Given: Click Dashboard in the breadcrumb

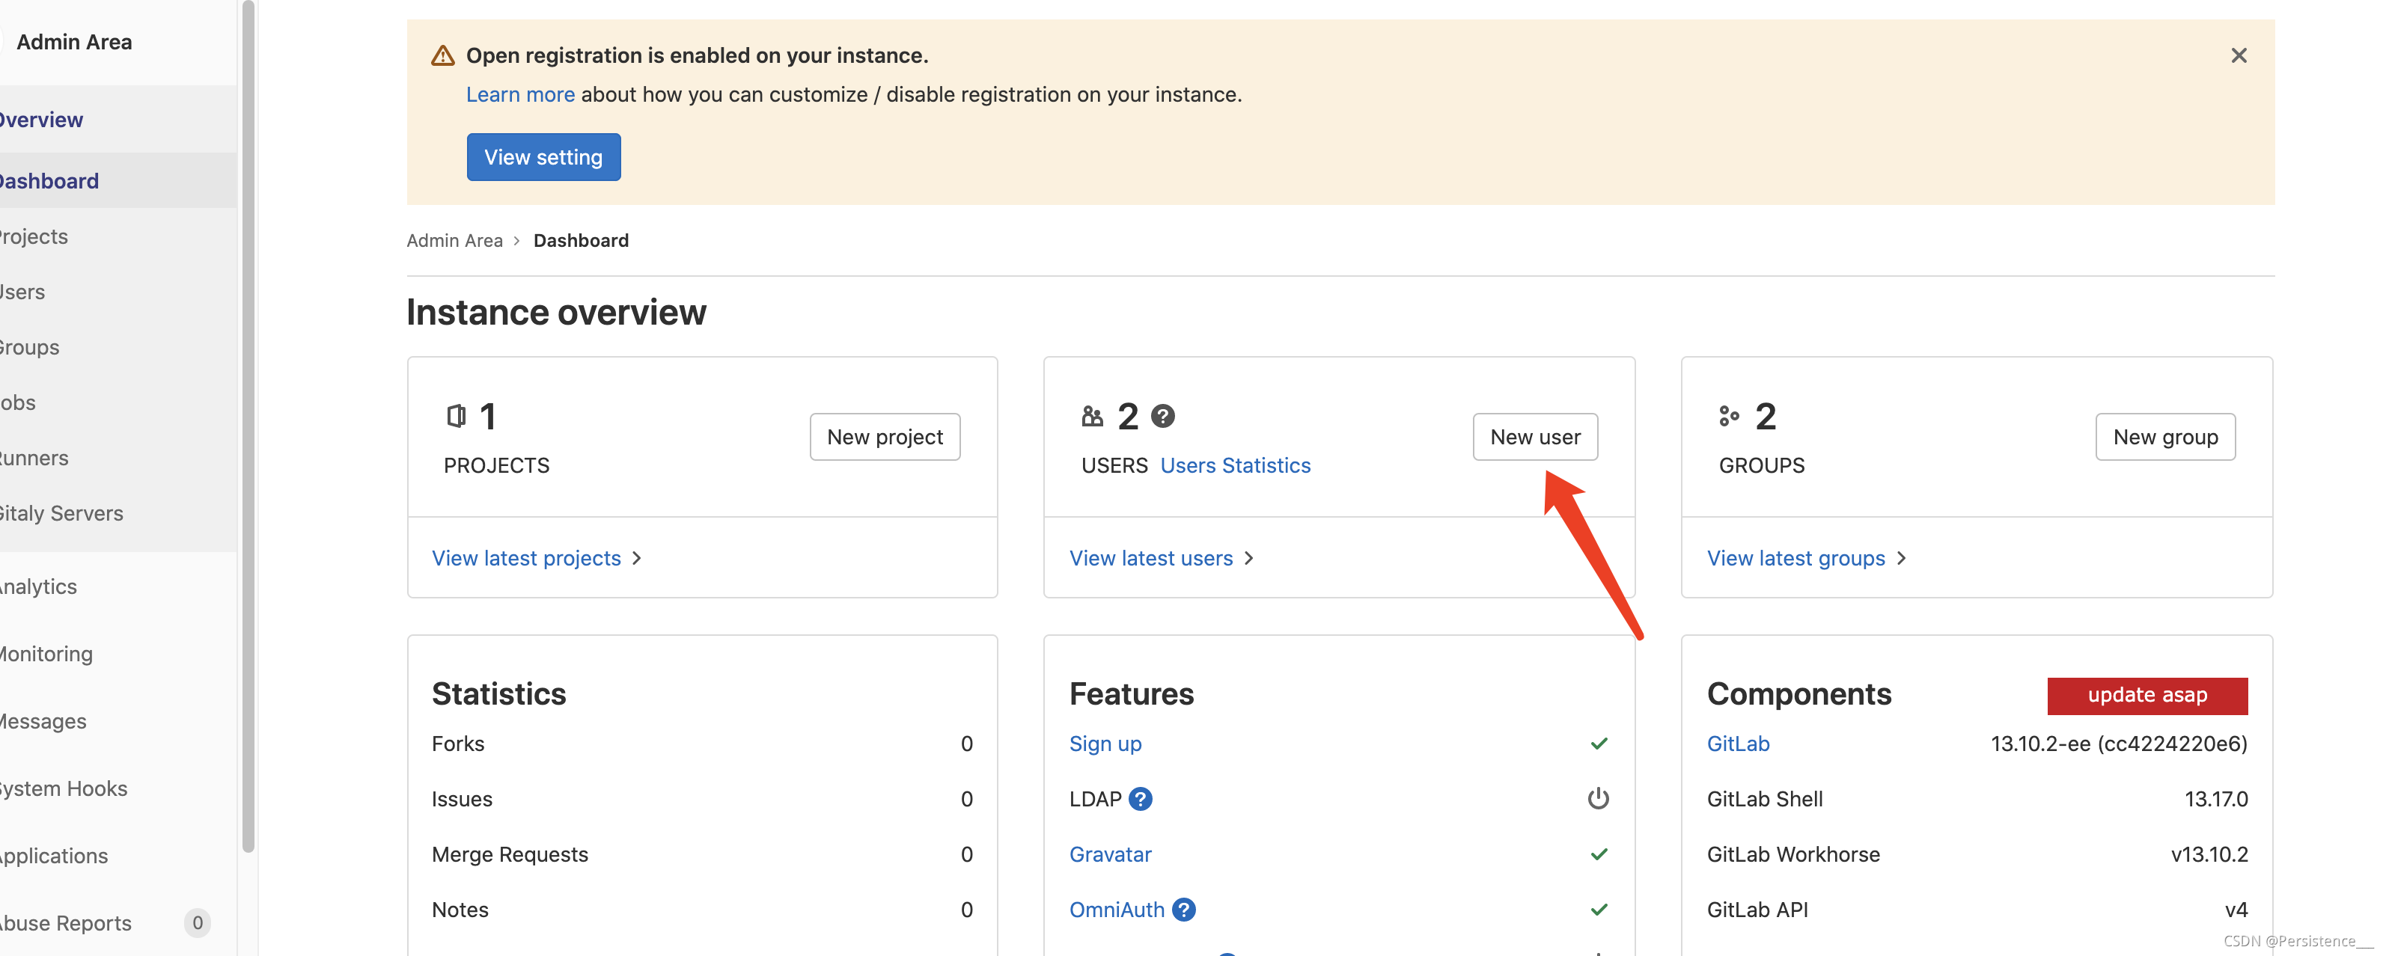Looking at the screenshot, I should click(x=581, y=241).
